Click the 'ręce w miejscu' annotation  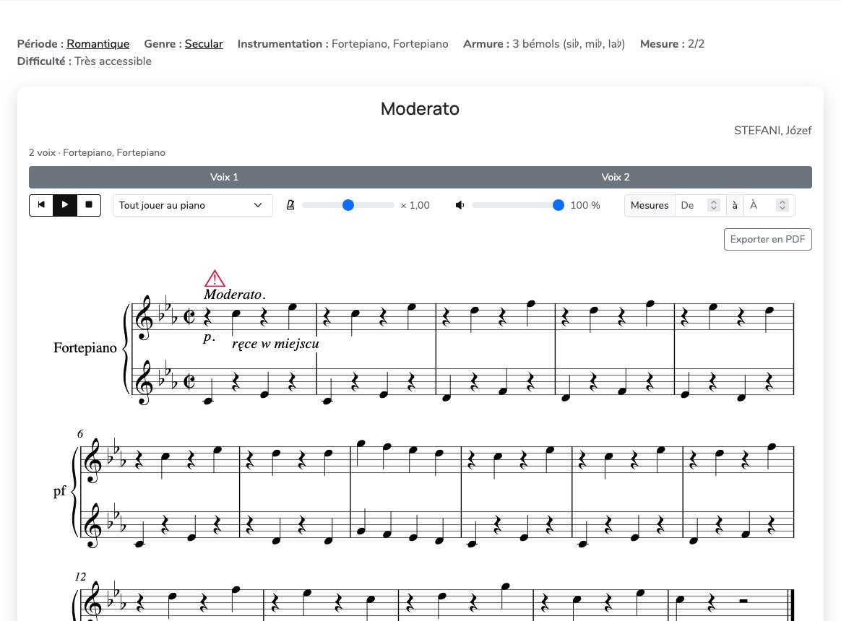(275, 344)
